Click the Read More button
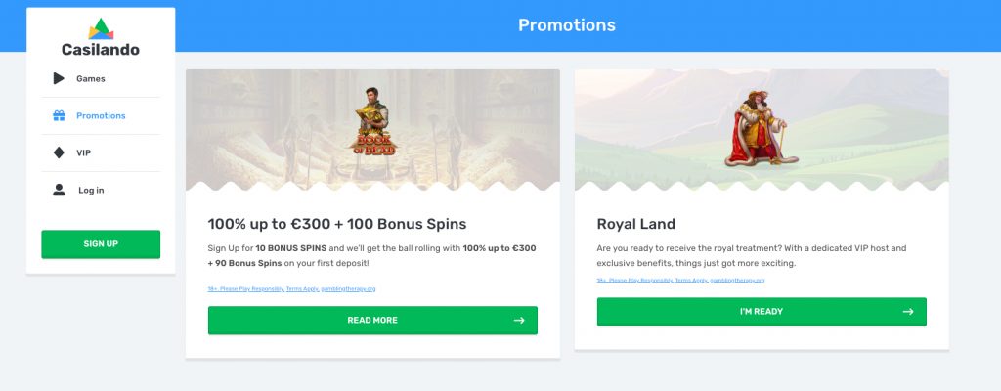The width and height of the screenshot is (1001, 391). tap(372, 320)
